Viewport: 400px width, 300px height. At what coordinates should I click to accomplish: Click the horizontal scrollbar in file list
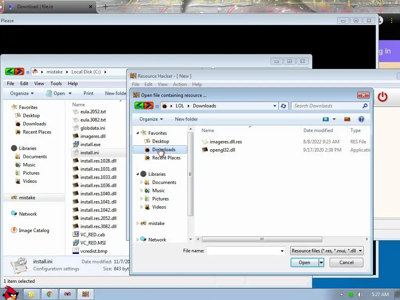pyautogui.click(x=262, y=239)
